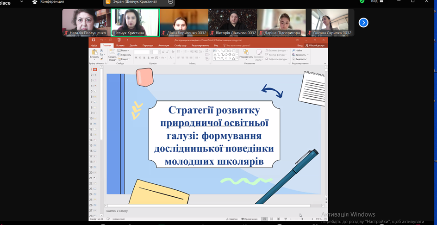The width and height of the screenshot is (437, 225).
Task: Click the Сбросить (Reset) slide button
Action: point(125,55)
